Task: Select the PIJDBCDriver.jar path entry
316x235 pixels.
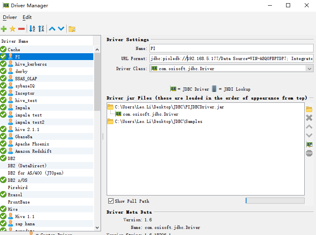Action: (169, 107)
